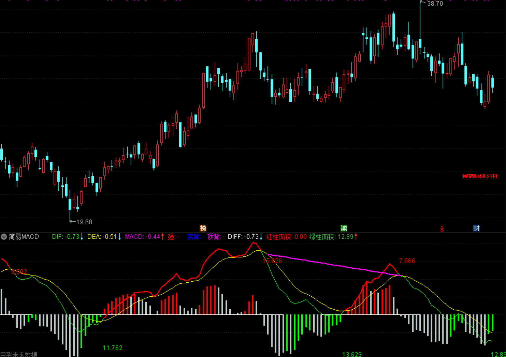This screenshot has height=357, width=506.
Task: Click the red S signal marker
Action: coord(442,229)
